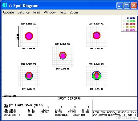Click the SURFACE: IMA label
This screenshot has height=121, width=138.
[x=10, y=96]
